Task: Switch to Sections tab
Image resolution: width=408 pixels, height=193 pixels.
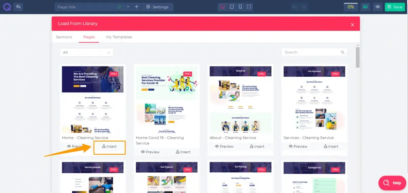Action: pyautogui.click(x=64, y=37)
